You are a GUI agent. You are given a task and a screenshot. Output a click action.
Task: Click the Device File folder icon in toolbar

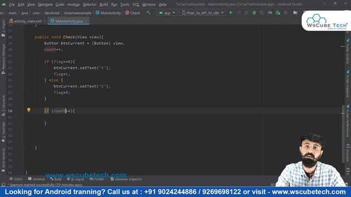pyautogui.click(x=296, y=13)
